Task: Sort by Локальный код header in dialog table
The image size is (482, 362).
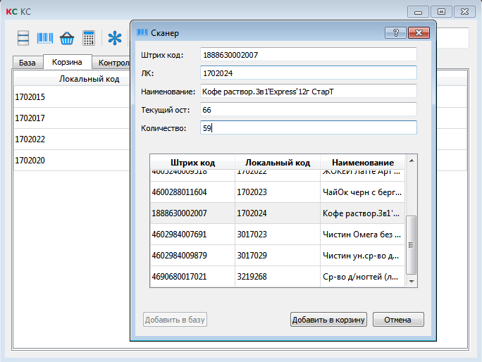Action: [278, 162]
